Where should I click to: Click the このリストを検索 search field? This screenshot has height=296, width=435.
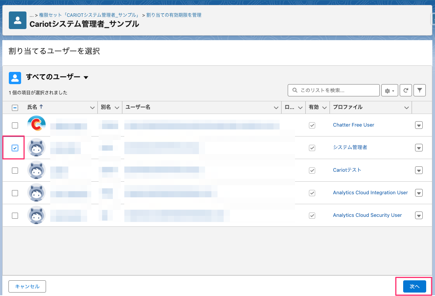[x=333, y=91]
